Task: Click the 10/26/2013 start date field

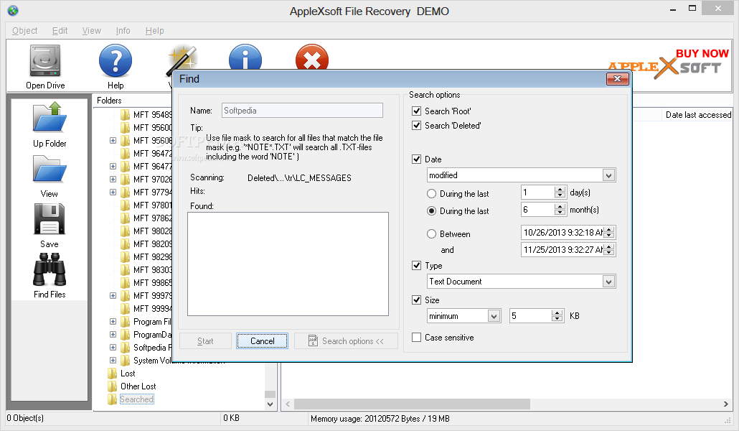Action: pos(568,232)
